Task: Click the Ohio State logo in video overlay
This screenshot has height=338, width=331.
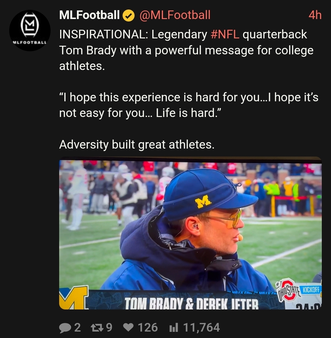Action: tap(288, 290)
